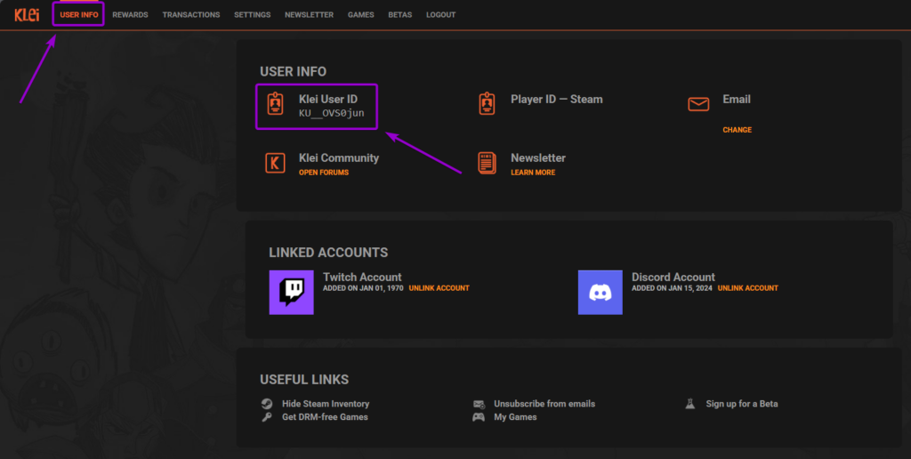Screen dimensions: 911x459
Task: Click the Newsletter newspaper icon
Action: tap(487, 164)
